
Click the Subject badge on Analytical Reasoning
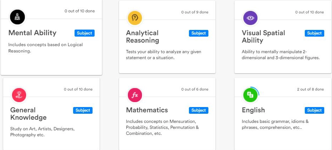(198, 33)
